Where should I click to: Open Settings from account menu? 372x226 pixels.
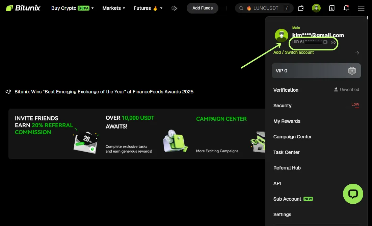pyautogui.click(x=282, y=214)
